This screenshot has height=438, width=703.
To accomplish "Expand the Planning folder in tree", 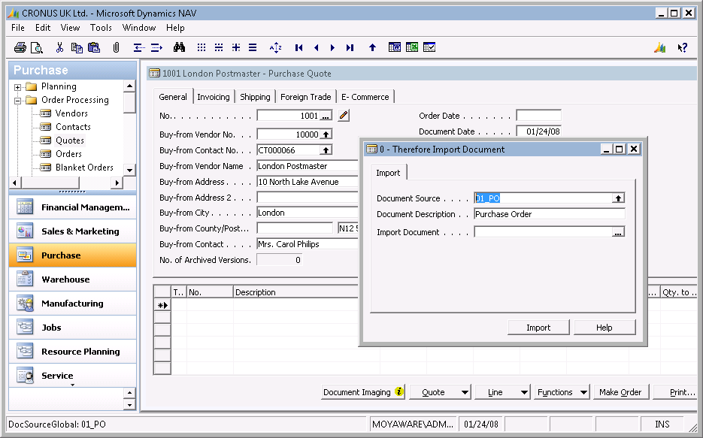I will click(17, 87).
